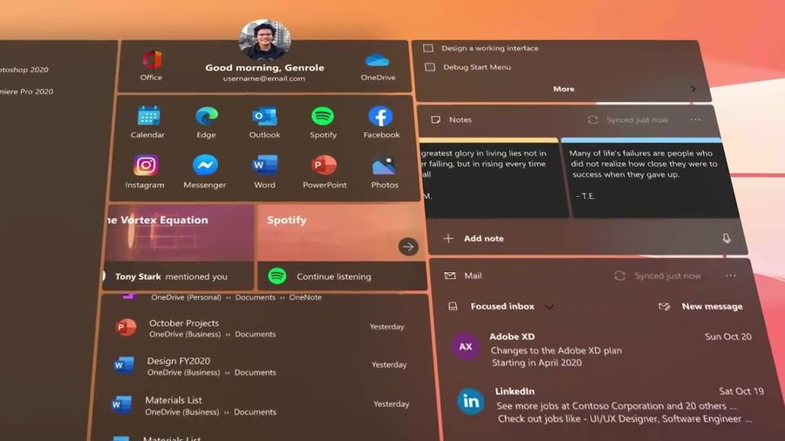The height and width of the screenshot is (441, 785).
Task: Click the Mail envelope icon
Action: pos(450,275)
